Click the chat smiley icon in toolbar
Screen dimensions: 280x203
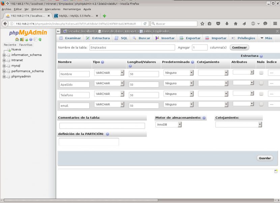pos(265,24)
